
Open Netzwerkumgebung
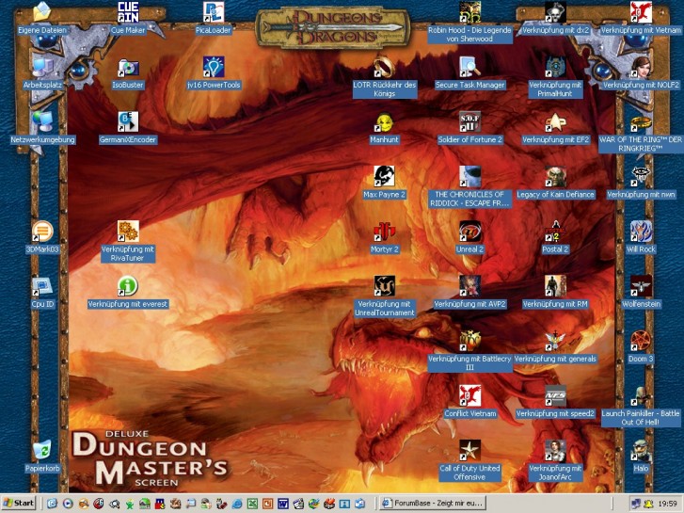[x=42, y=121]
